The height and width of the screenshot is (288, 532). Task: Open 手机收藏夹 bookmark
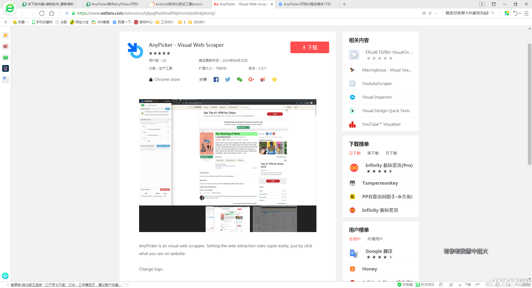(x=42, y=22)
